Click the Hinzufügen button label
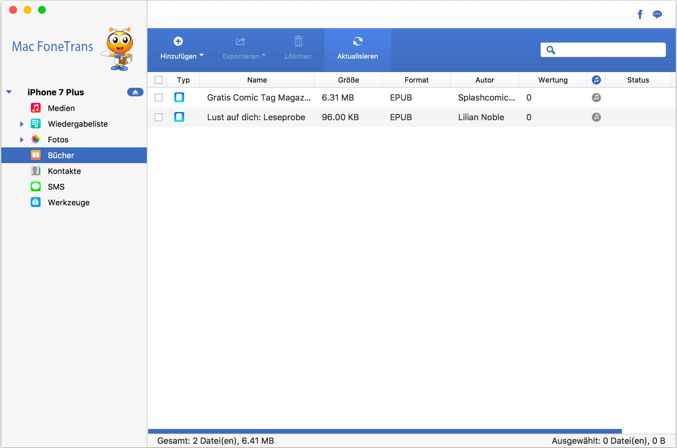Screen dimensions: 677x448 (178, 56)
